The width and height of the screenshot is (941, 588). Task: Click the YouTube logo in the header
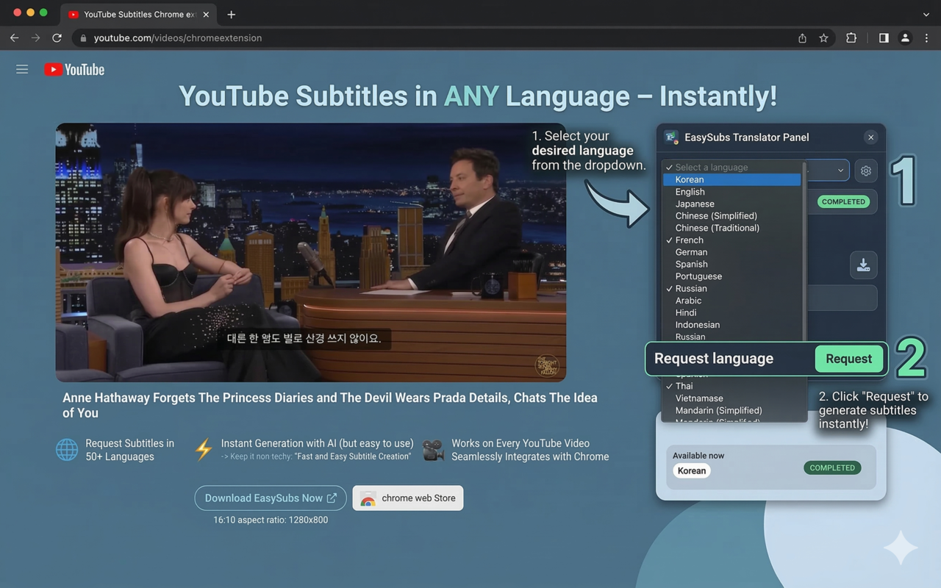pyautogui.click(x=74, y=68)
